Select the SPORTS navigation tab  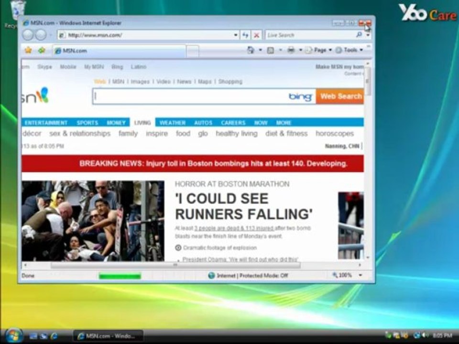click(87, 123)
